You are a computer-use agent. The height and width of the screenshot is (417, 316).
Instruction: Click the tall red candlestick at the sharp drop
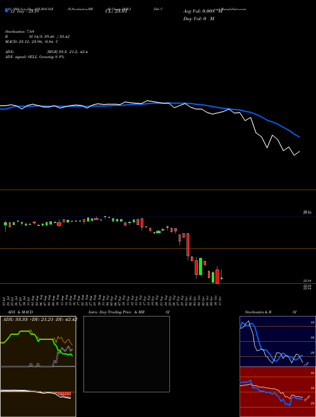(x=188, y=245)
